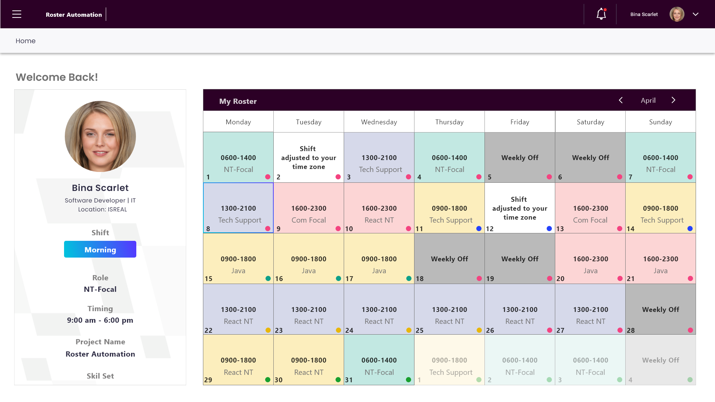Image resolution: width=715 pixels, height=402 pixels.
Task: Click the Roster Automation app title
Action: 74,15
